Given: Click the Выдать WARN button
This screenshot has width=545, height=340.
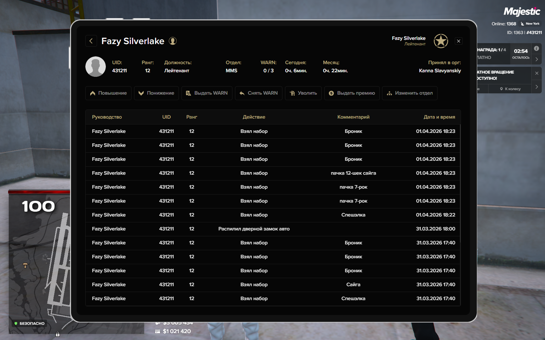Looking at the screenshot, I should coord(207,93).
